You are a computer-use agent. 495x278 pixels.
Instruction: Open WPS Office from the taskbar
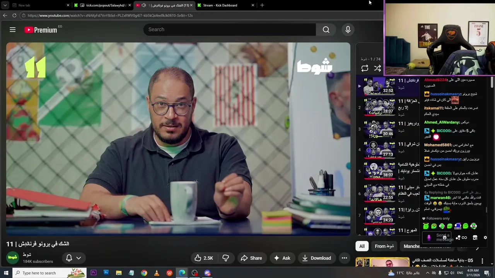click(x=169, y=273)
